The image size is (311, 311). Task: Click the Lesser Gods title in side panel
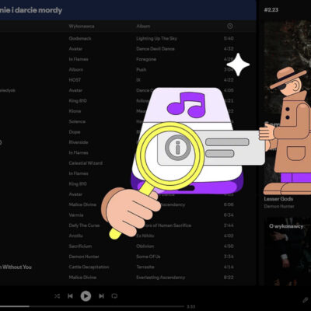pyautogui.click(x=278, y=199)
